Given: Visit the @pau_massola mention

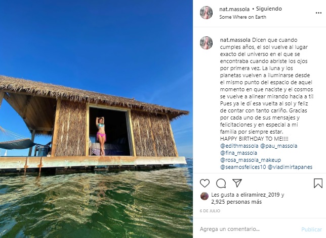Looking at the screenshot, I should click(x=278, y=146).
